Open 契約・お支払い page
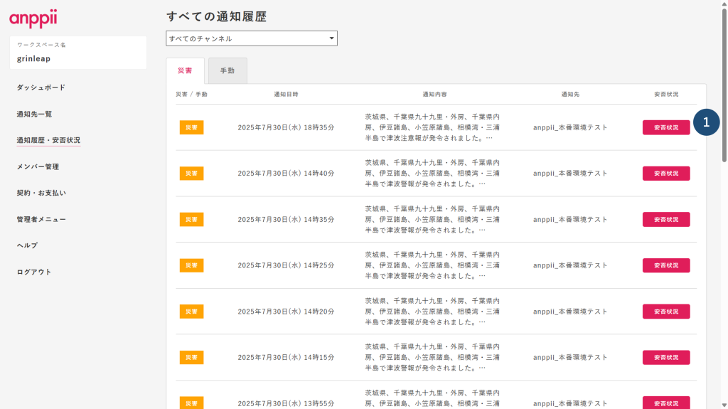 pyautogui.click(x=41, y=193)
